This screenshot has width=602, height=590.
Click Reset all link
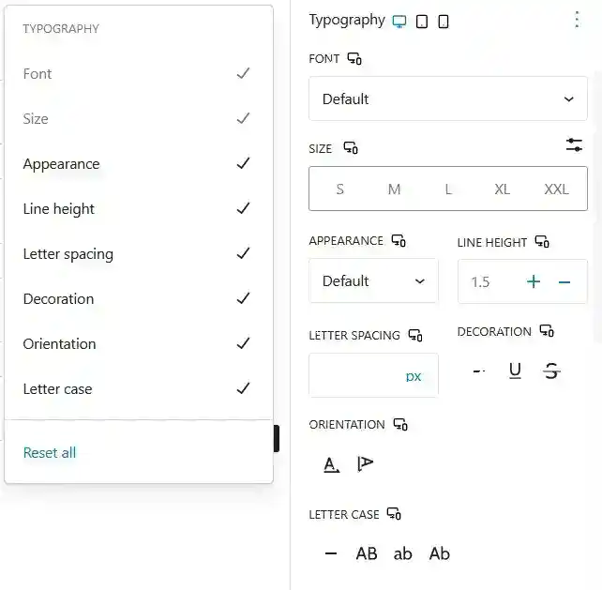coord(50,453)
